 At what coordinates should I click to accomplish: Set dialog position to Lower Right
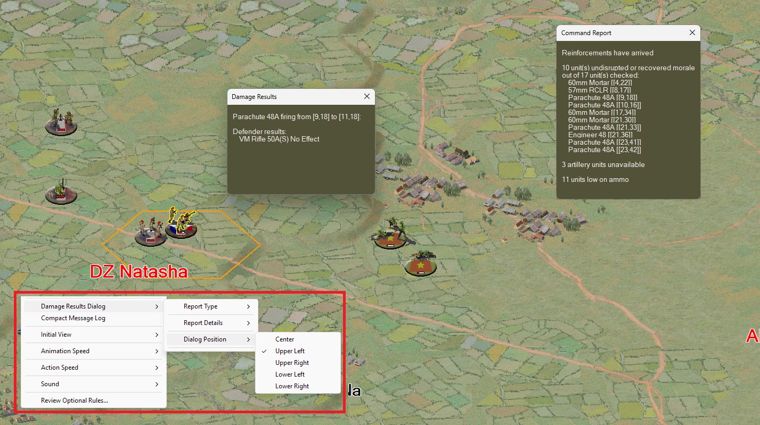click(x=298, y=386)
